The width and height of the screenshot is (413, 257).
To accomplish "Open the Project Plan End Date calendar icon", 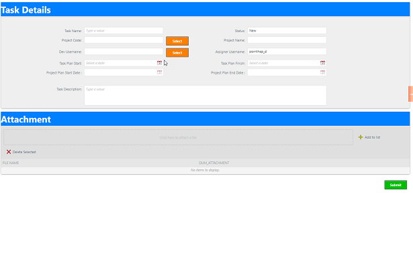I will (322, 72).
